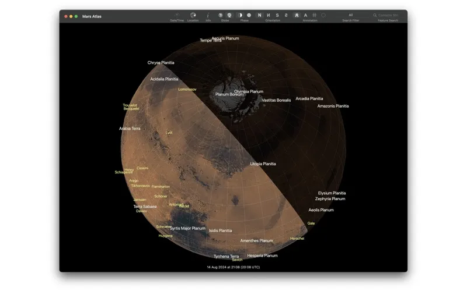The height and width of the screenshot is (291, 467).
Task: Select the Herschel crater label
Action: tap(297, 239)
